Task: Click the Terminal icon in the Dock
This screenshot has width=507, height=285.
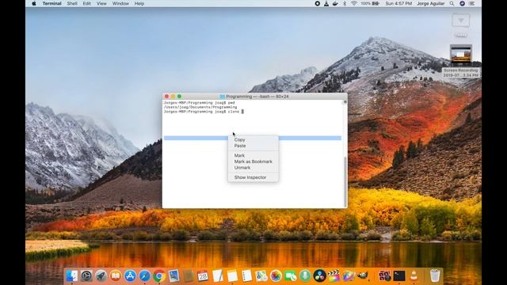Action: [399, 275]
